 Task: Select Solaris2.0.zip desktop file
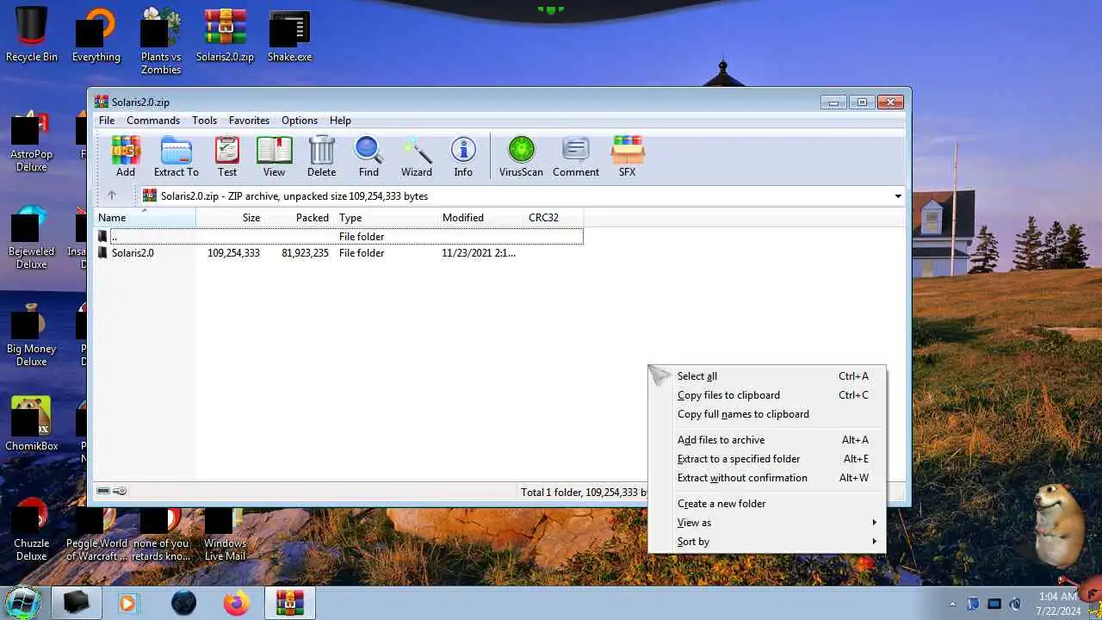click(225, 35)
